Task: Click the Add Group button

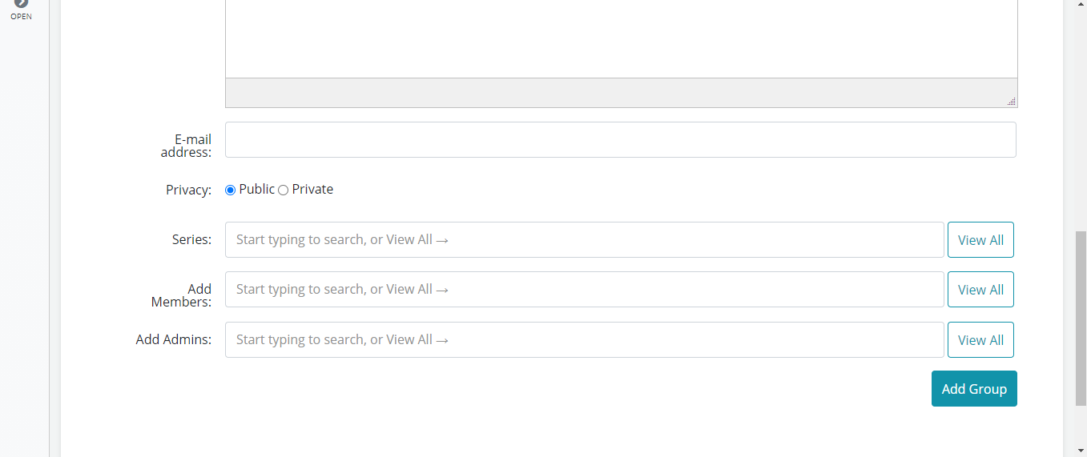Action: click(x=974, y=388)
